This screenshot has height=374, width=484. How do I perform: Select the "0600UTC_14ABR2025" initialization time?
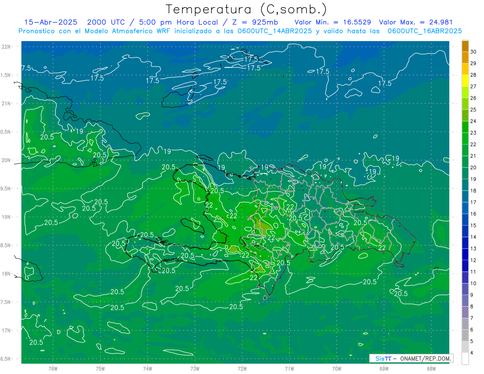point(275,31)
